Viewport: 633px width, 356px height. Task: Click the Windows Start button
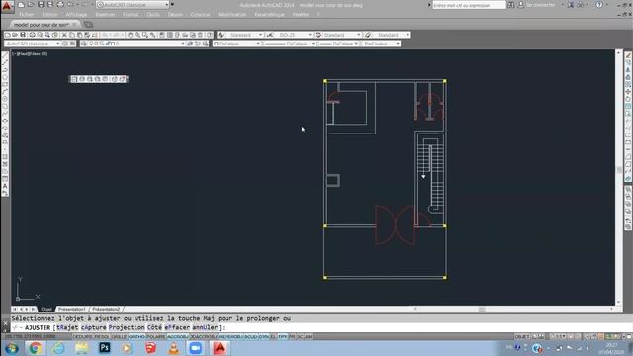pos(11,348)
